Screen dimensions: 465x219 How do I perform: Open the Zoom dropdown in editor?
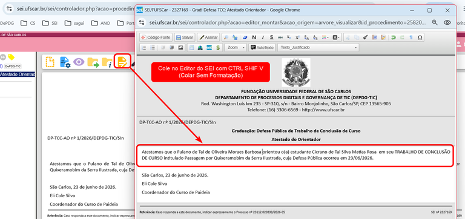coord(236,47)
